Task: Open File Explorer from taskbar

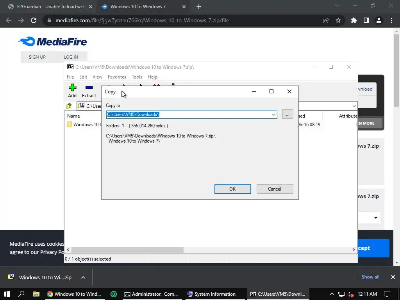Action: [36, 294]
